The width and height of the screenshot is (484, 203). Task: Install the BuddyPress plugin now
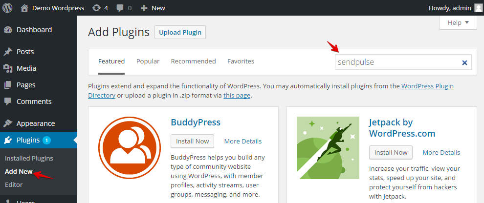pyautogui.click(x=193, y=141)
